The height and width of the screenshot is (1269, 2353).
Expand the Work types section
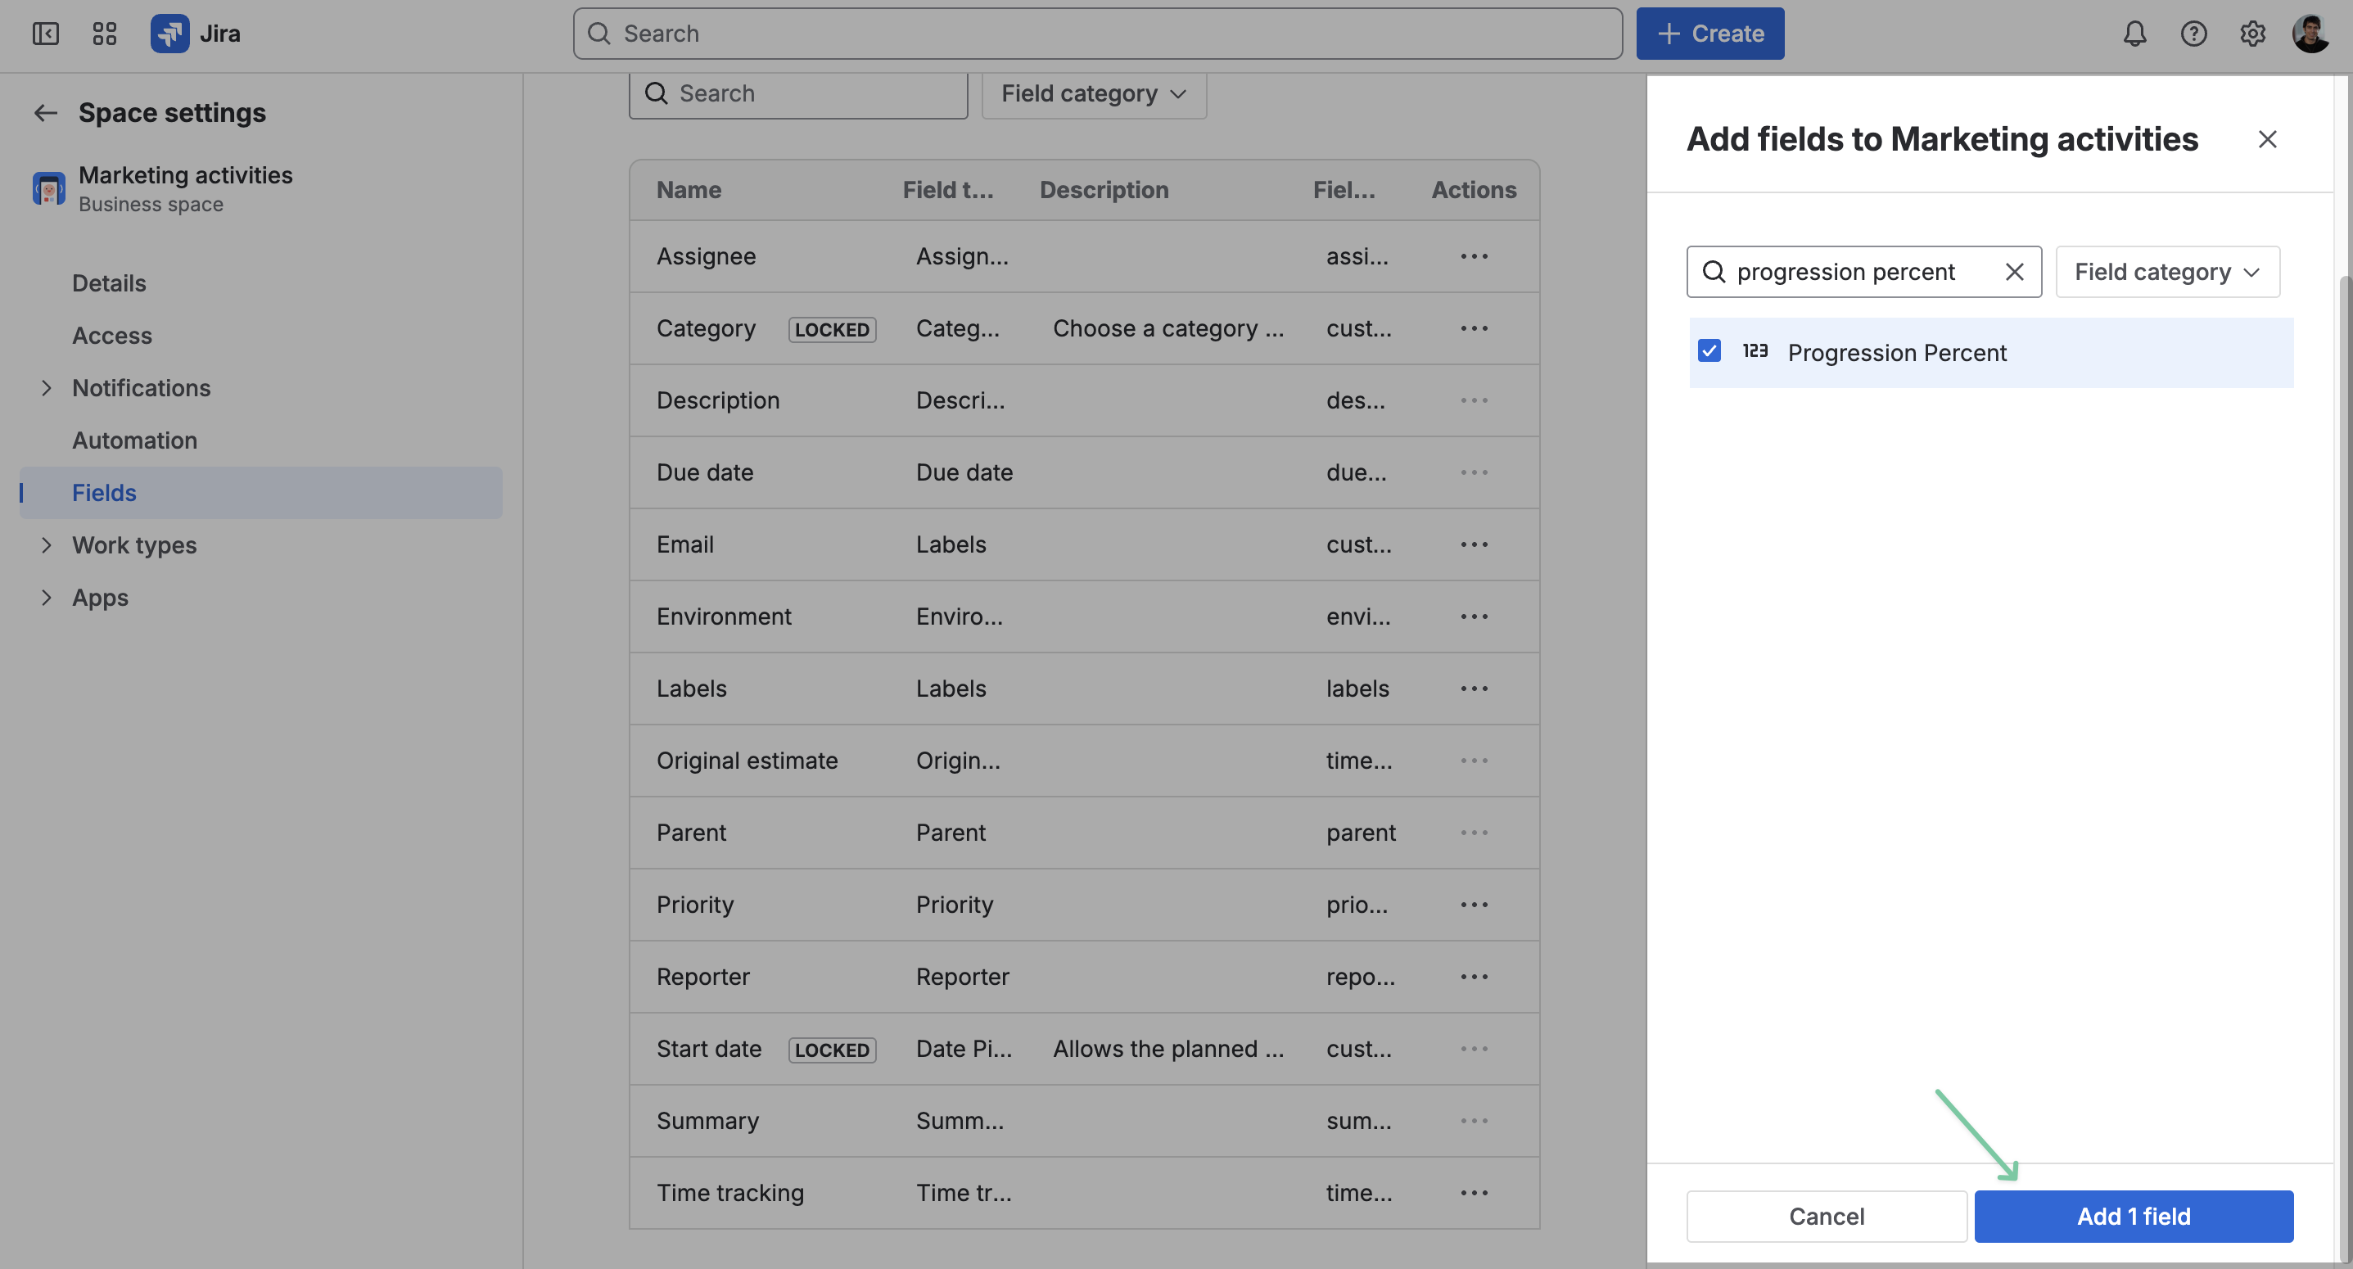pyautogui.click(x=47, y=544)
